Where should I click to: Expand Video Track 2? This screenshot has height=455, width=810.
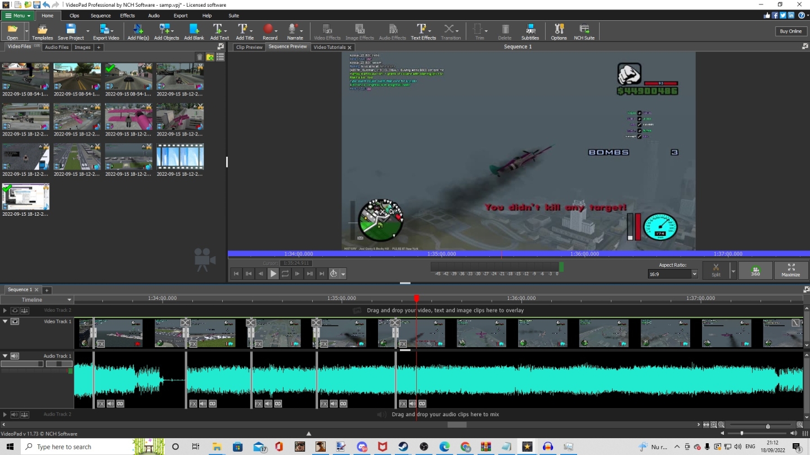coord(5,310)
